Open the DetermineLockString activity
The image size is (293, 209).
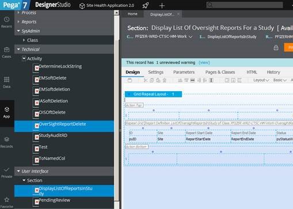60,66
